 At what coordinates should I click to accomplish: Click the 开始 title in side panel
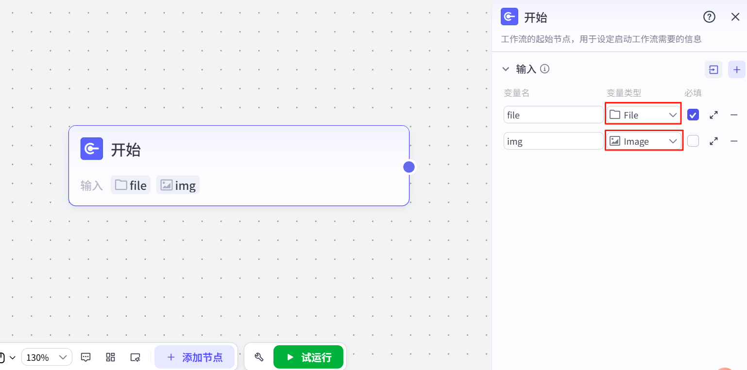click(536, 17)
